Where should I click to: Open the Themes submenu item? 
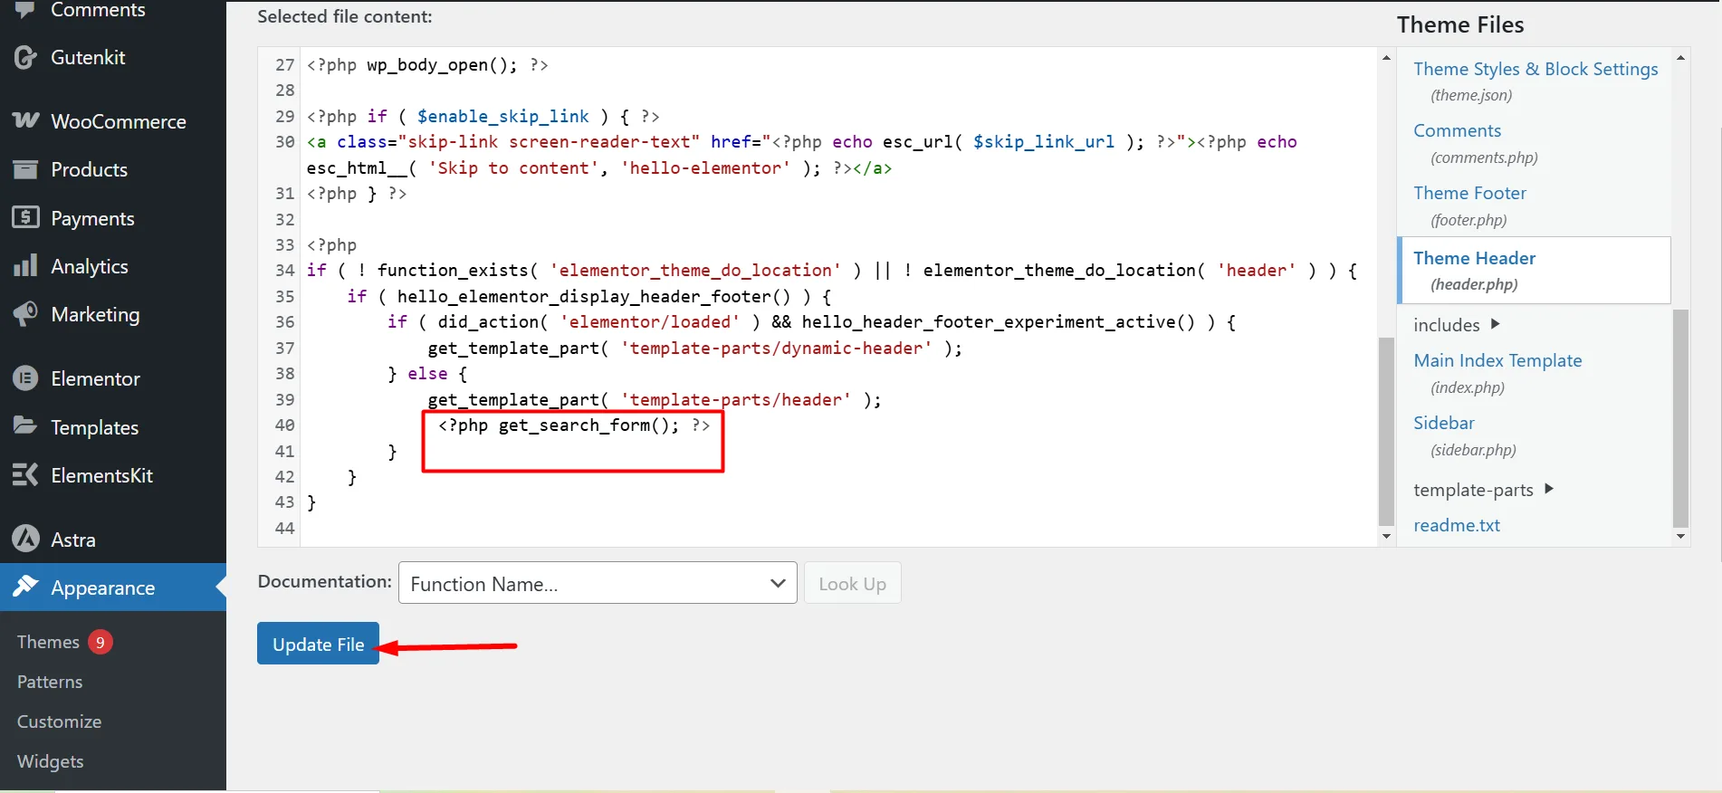pos(49,642)
